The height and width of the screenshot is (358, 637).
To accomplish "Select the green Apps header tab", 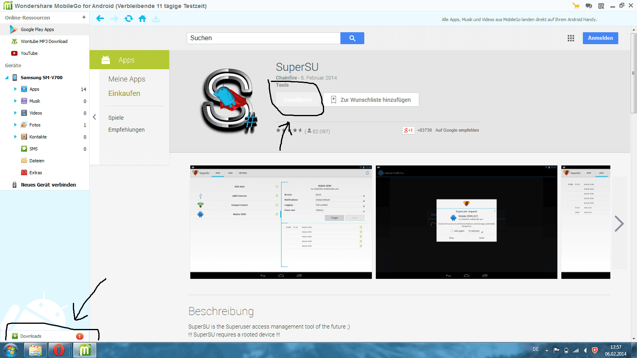I will pos(129,60).
